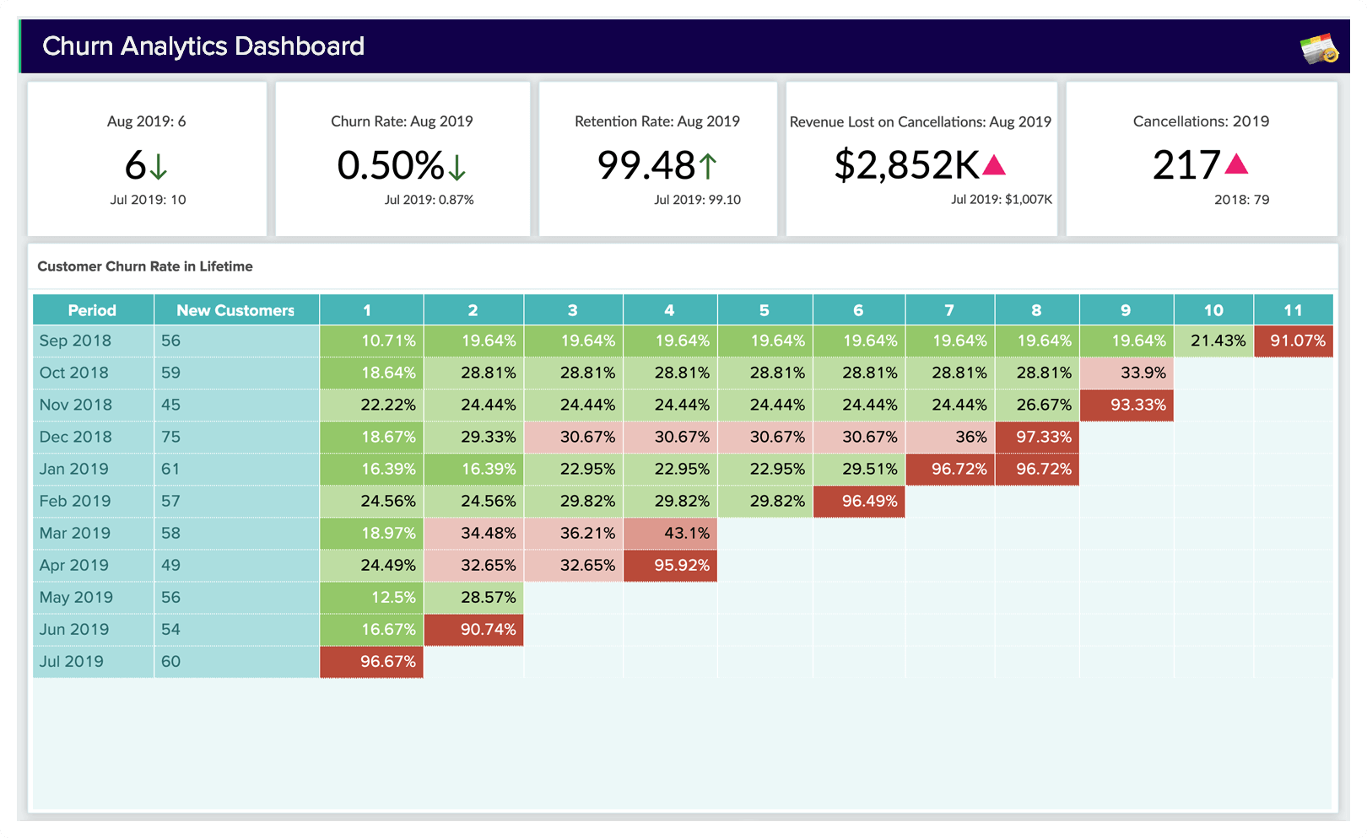This screenshot has height=838, width=1367.
Task: Click the Jul 2019: $1,007K comparison text
Action: [1002, 200]
